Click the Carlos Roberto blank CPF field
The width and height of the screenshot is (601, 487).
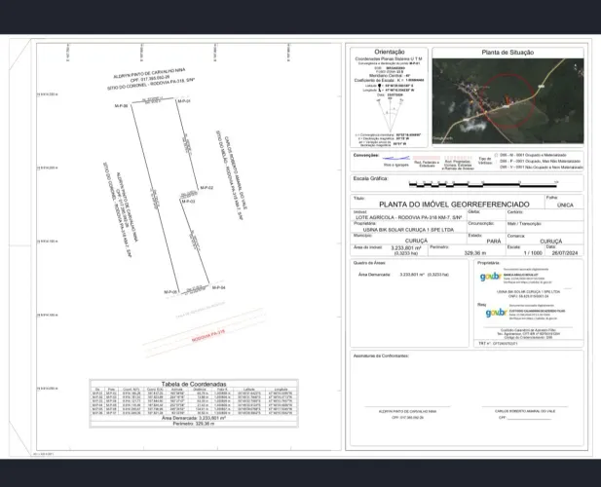[x=529, y=418]
